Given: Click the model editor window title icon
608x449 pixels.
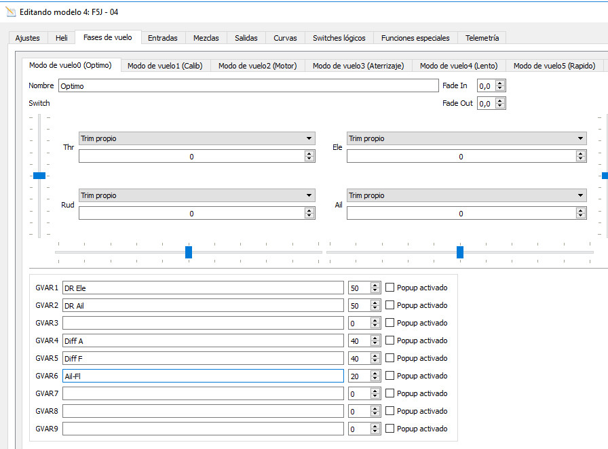Looking at the screenshot, I should point(10,12).
